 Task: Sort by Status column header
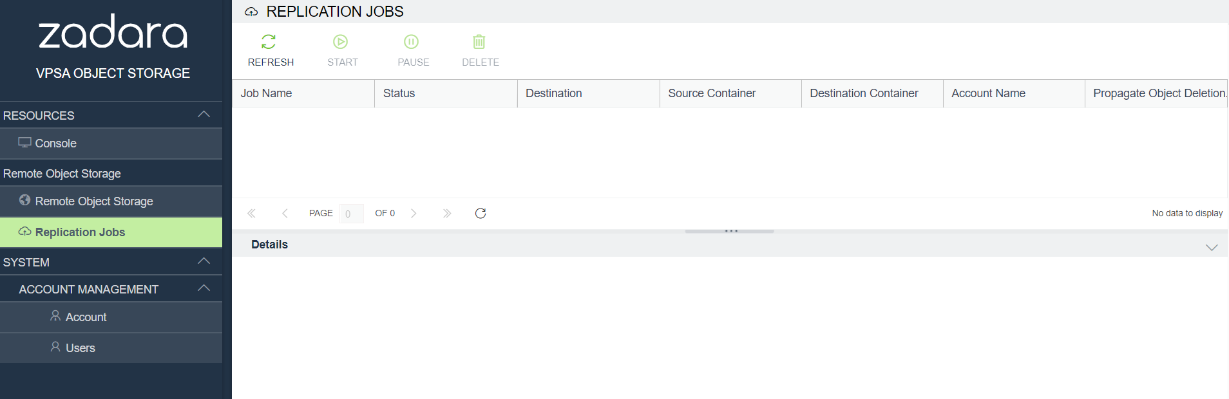coord(446,93)
